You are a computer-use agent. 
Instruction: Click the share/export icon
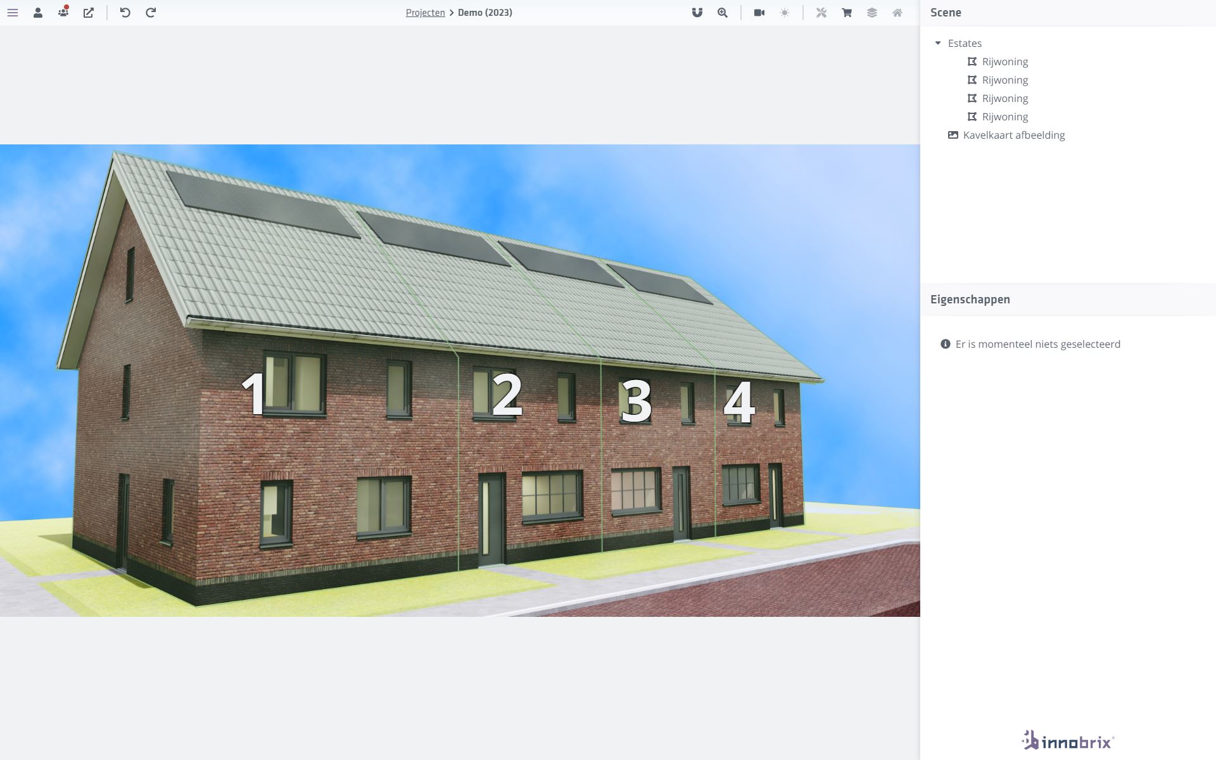pyautogui.click(x=89, y=12)
